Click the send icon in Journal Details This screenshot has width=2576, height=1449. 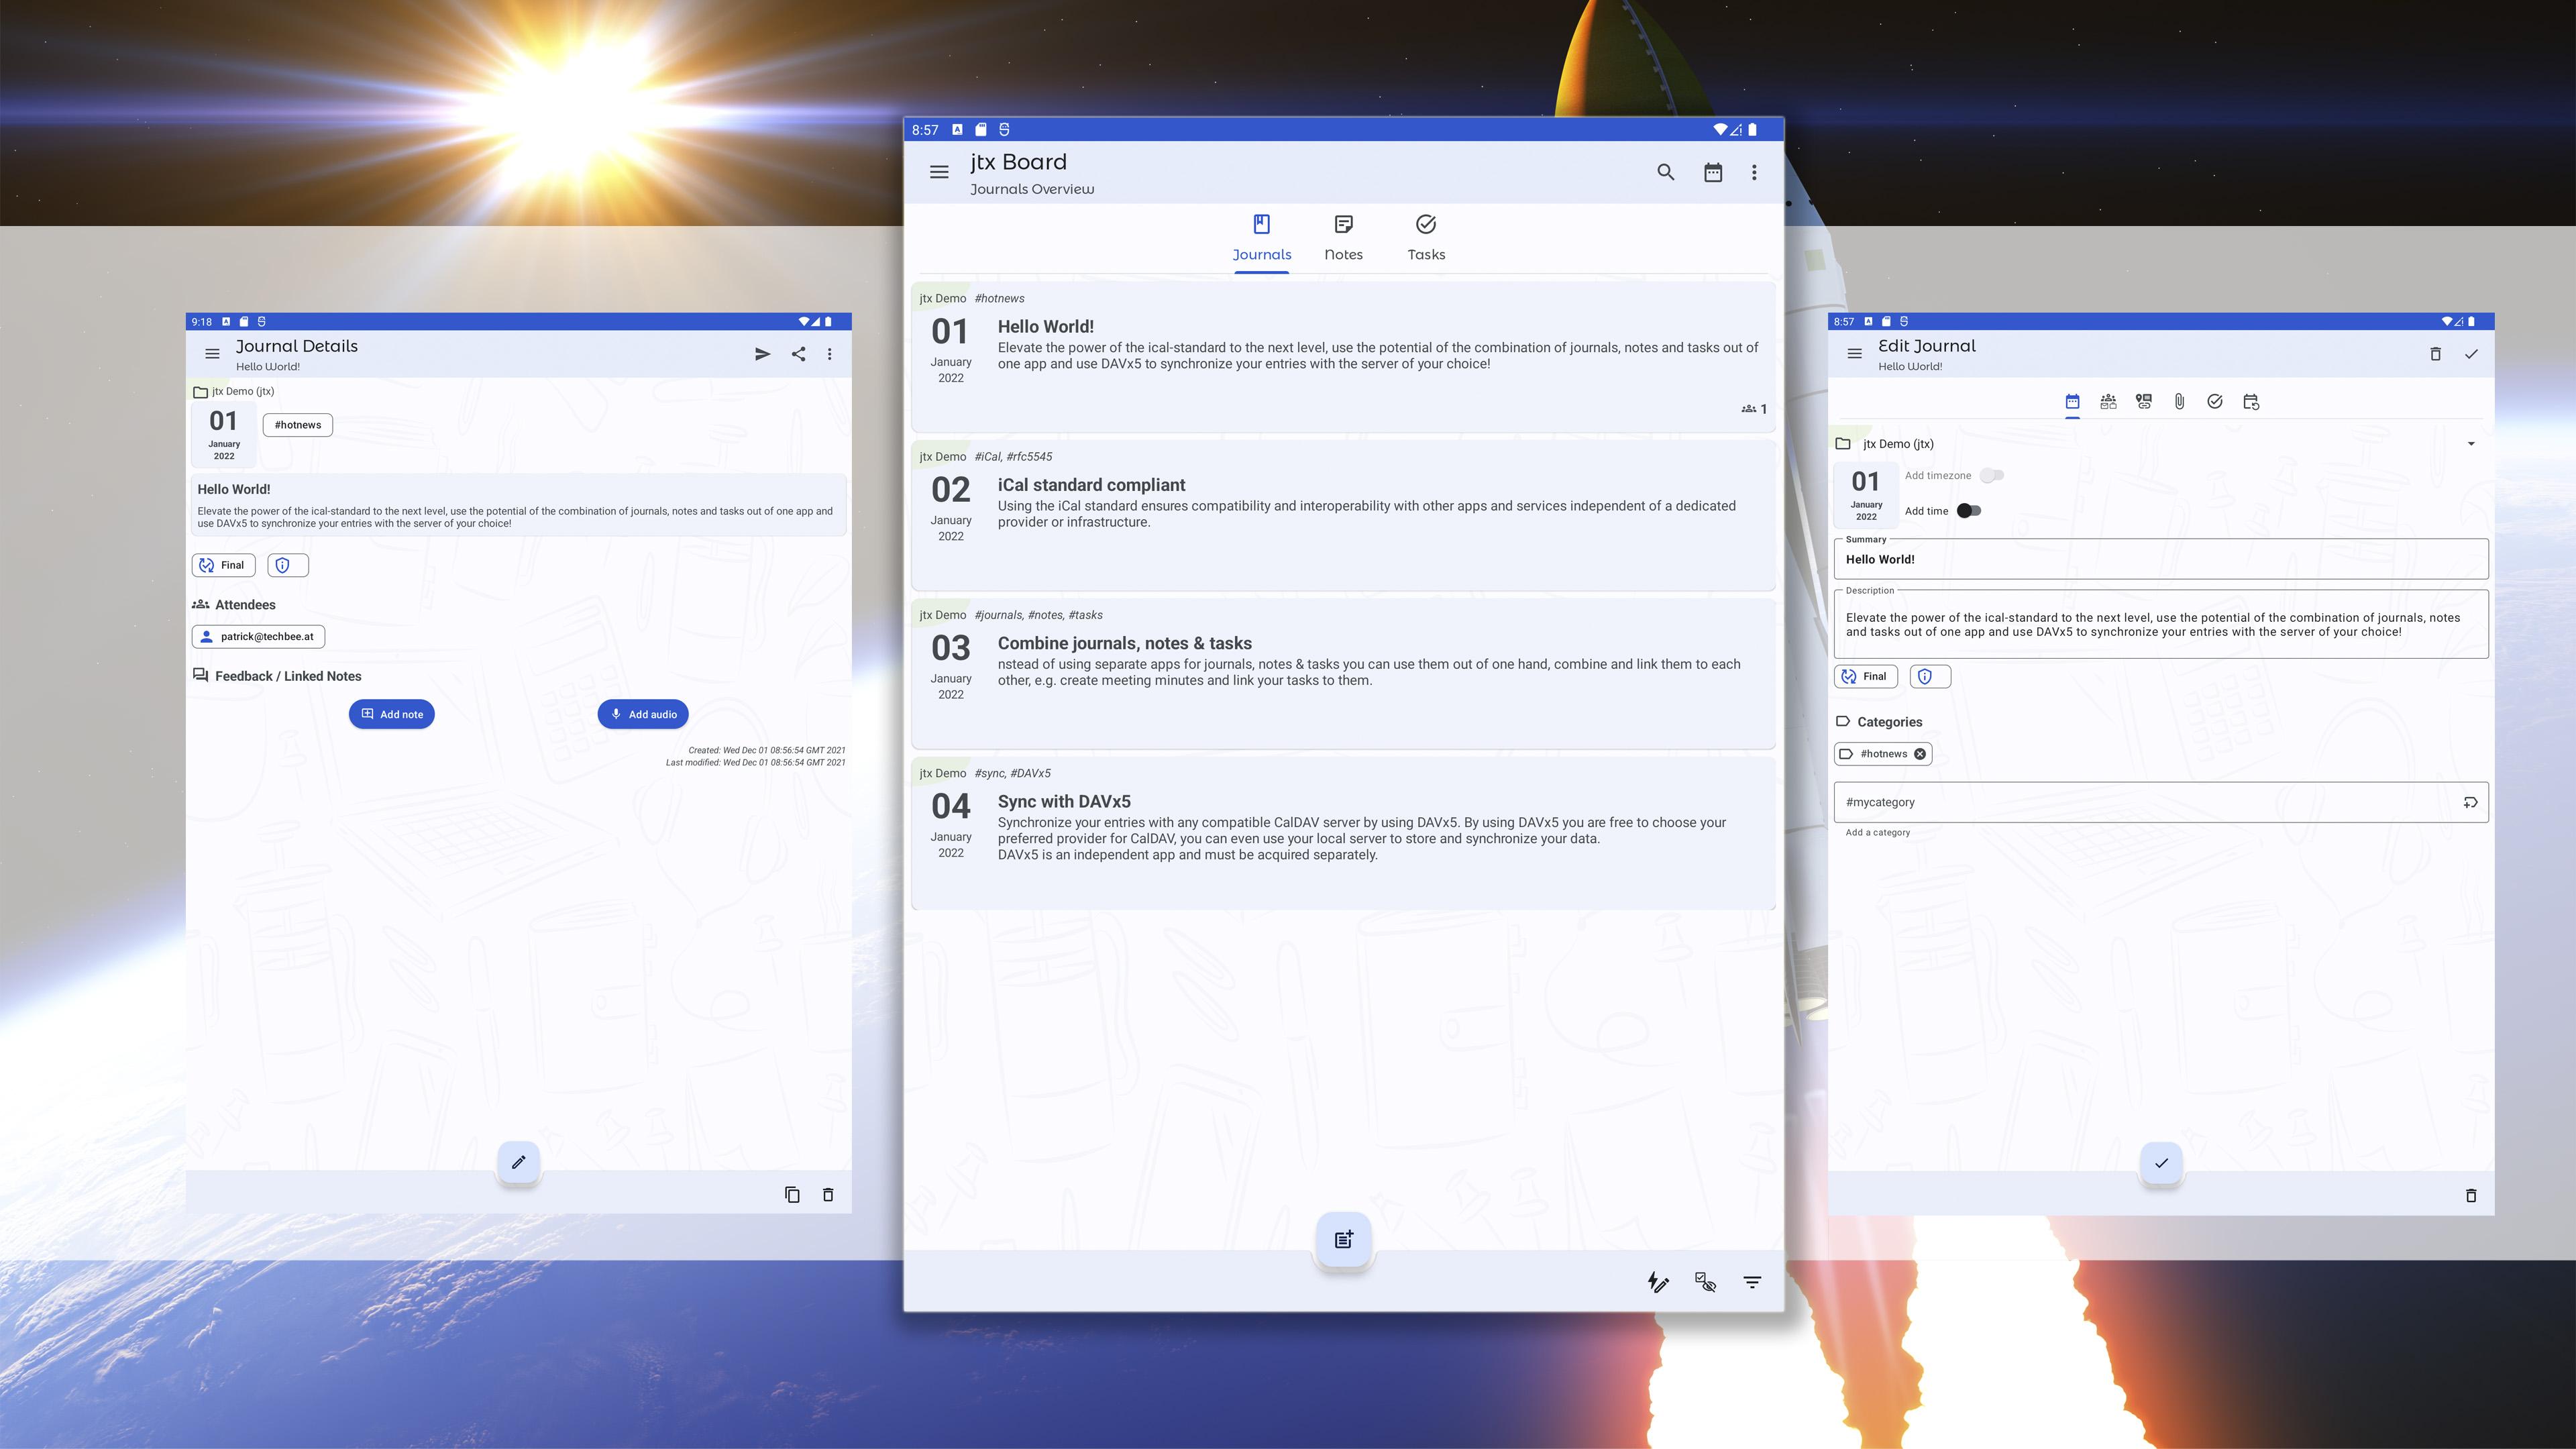(762, 354)
